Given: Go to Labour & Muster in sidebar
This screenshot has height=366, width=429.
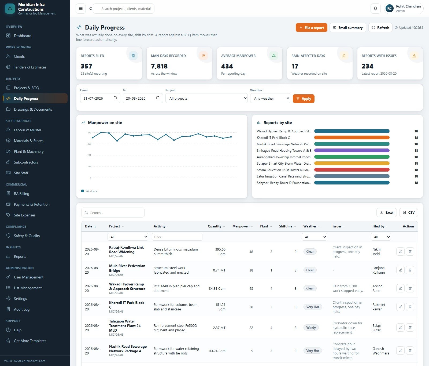Looking at the screenshot, I should click(x=28, y=130).
